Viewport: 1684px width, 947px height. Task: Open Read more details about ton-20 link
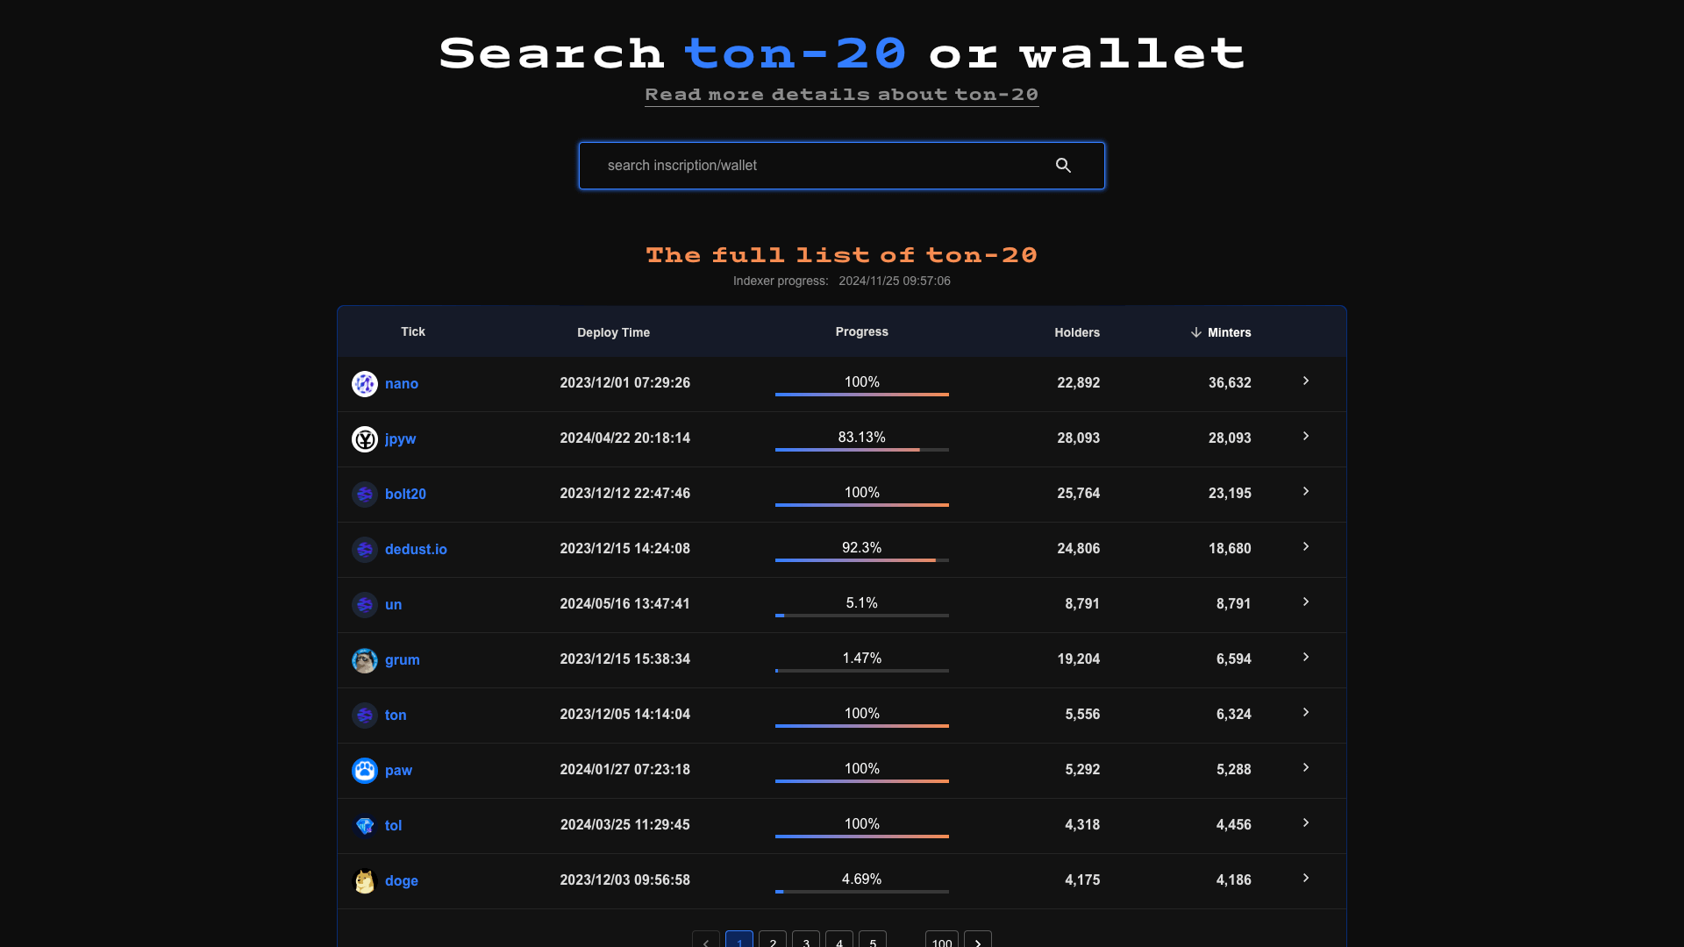(842, 95)
